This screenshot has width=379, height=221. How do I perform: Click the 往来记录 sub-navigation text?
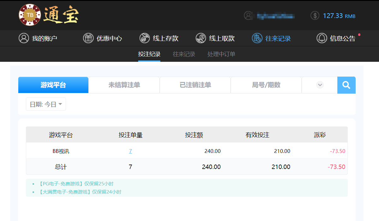click(184, 54)
